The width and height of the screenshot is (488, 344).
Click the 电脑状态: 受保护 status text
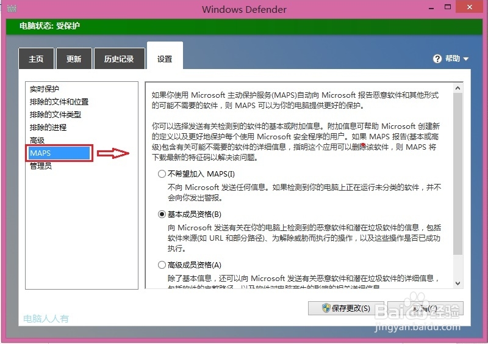click(49, 26)
